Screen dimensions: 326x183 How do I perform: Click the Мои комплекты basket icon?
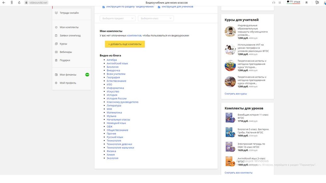(x=56, y=27)
